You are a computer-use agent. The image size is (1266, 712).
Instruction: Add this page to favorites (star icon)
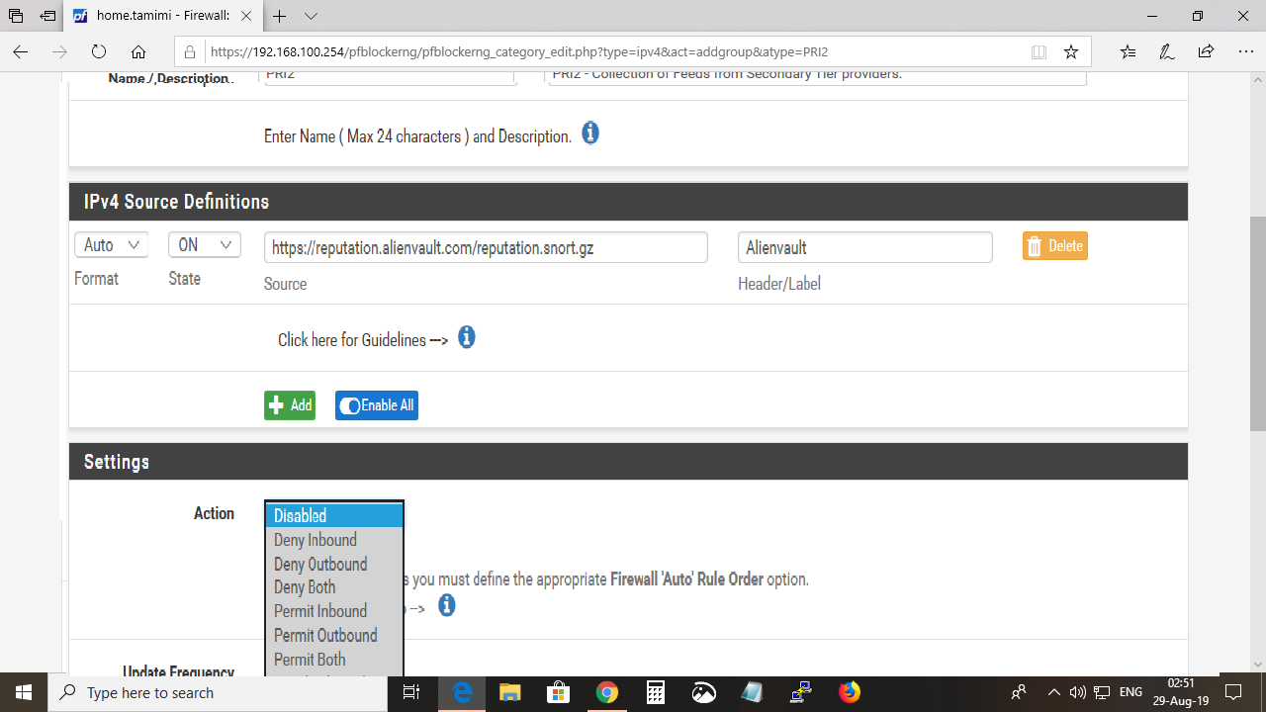pyautogui.click(x=1071, y=51)
